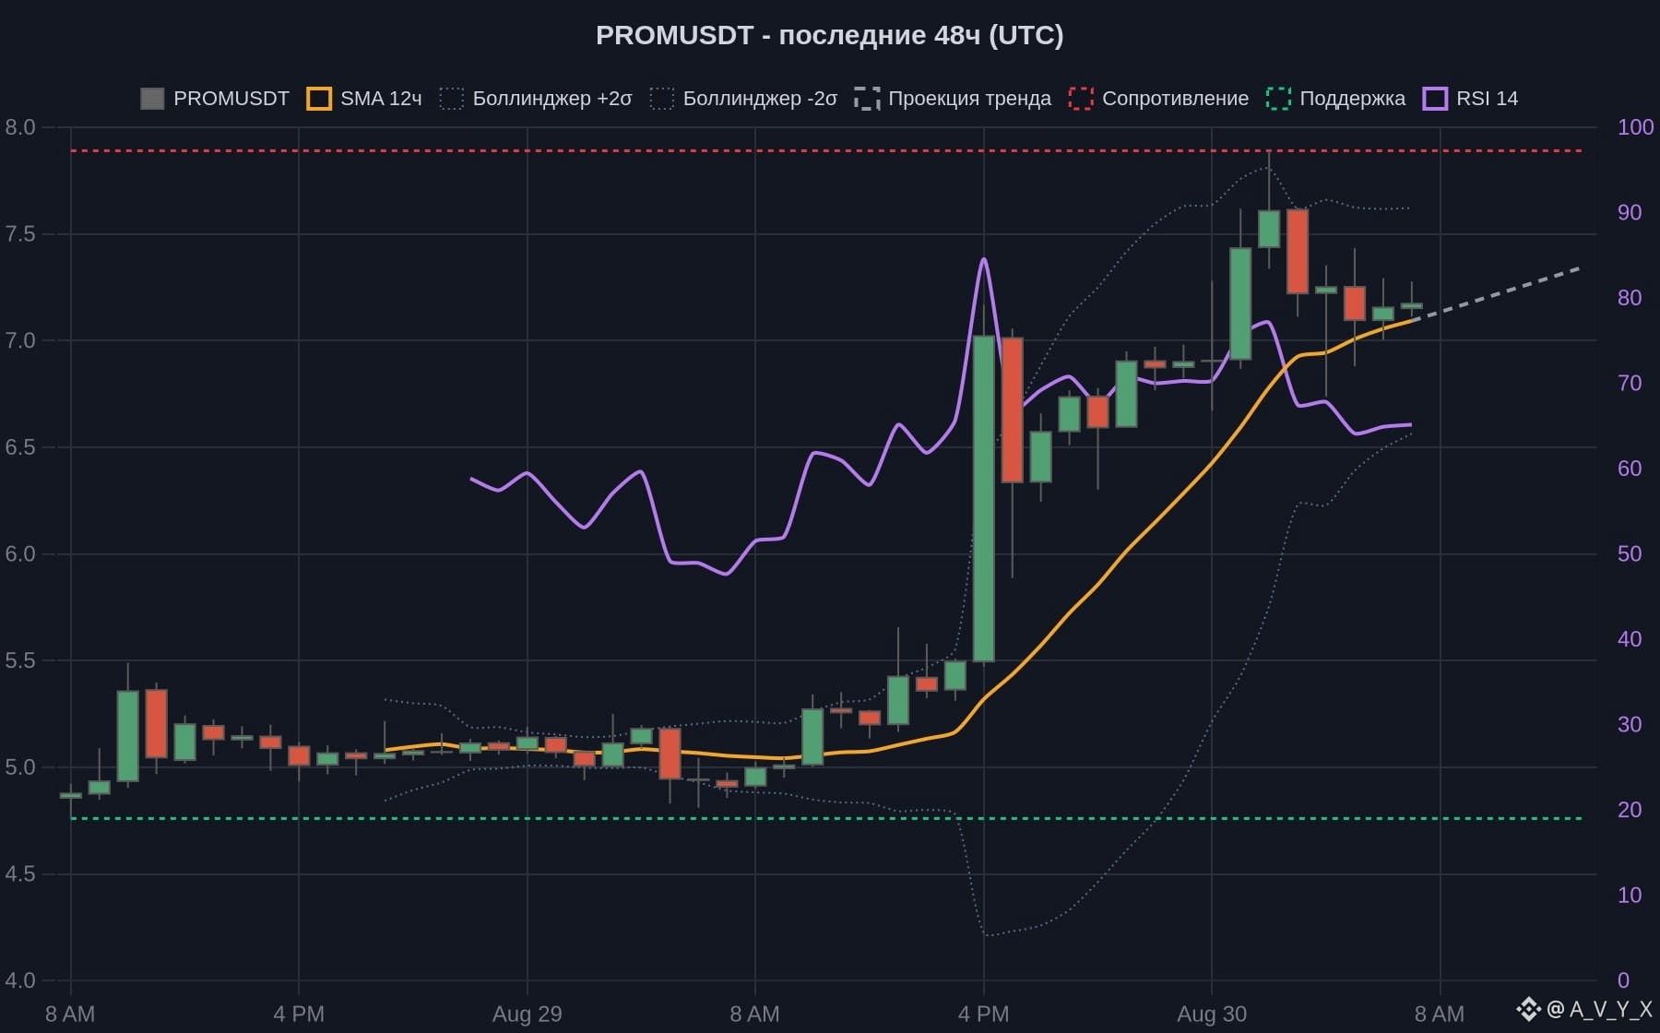Click the 7.0 price axis label
The image size is (1660, 1033).
(20, 340)
